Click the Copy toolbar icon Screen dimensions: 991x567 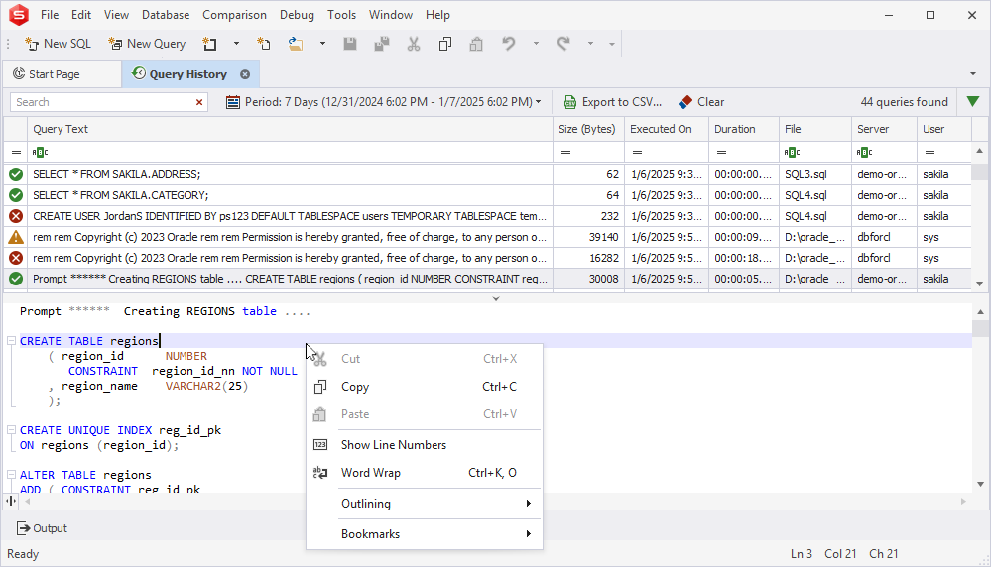[x=445, y=44]
